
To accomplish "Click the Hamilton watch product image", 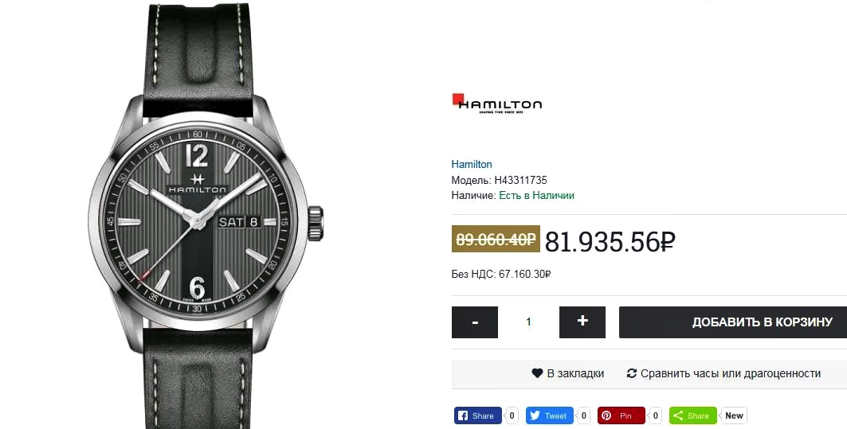I will tap(206, 215).
